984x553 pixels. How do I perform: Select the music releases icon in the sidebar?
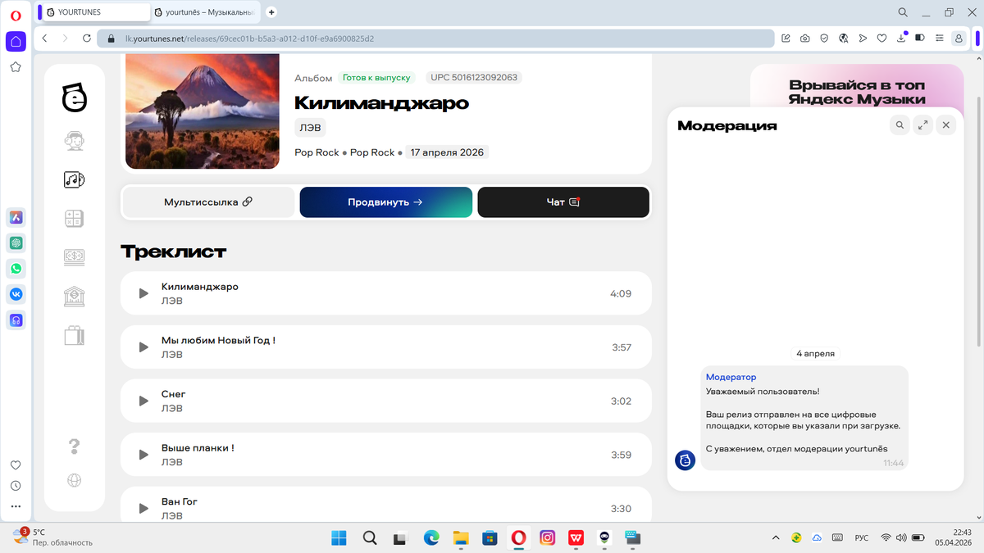(x=74, y=179)
